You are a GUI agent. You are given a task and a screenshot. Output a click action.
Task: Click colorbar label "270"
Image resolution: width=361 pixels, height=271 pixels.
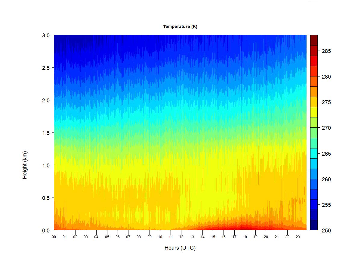[x=326, y=128]
